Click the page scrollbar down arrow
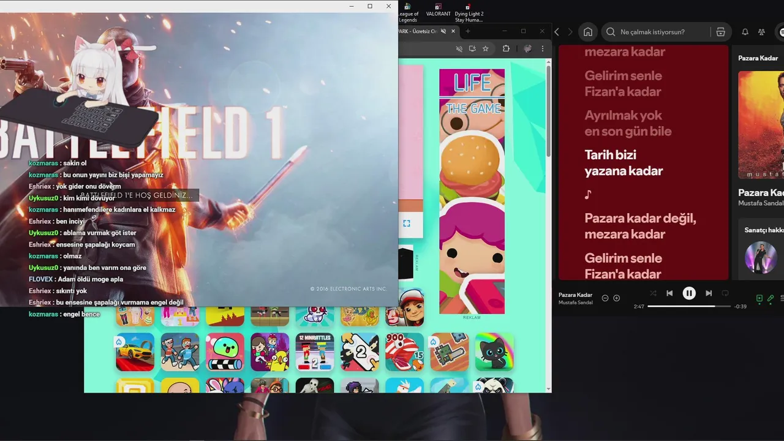The height and width of the screenshot is (441, 784). pos(548,388)
